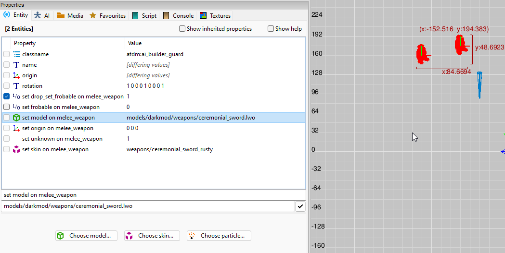The width and height of the screenshot is (505, 253).
Task: Select the blue sword entity in viewport
Action: coord(479,84)
